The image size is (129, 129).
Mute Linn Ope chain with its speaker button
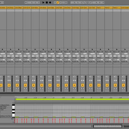coord(50,85)
